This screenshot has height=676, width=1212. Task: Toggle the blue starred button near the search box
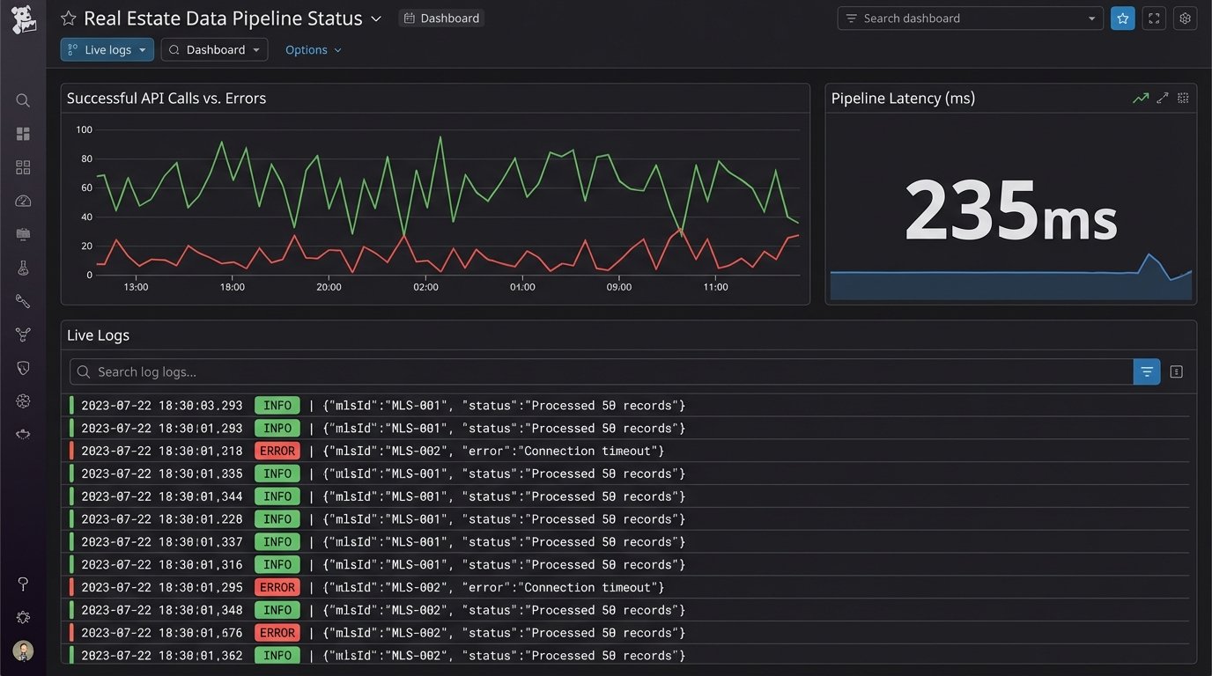pyautogui.click(x=1122, y=18)
